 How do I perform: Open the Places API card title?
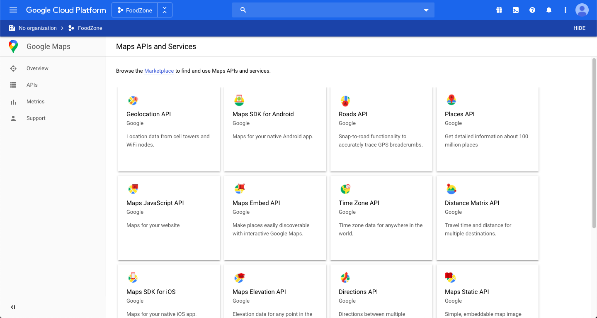tap(460, 114)
